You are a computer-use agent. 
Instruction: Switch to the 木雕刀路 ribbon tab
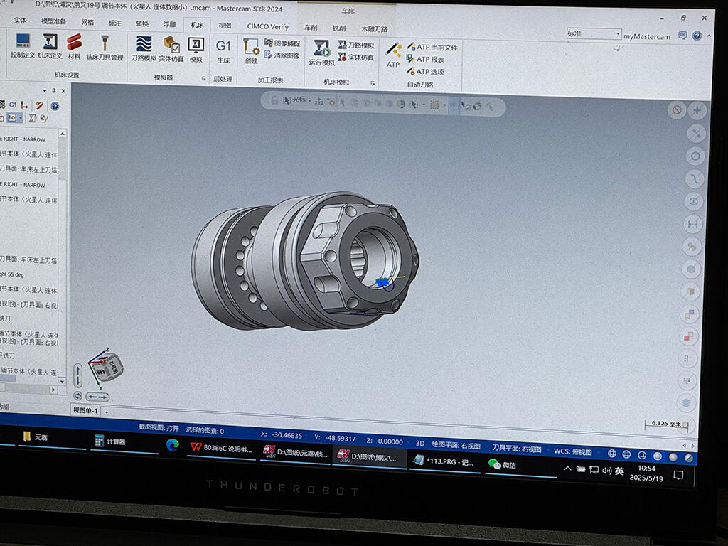[x=374, y=28]
